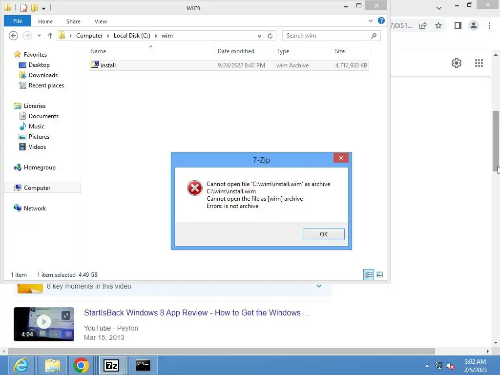Open Network in navigation pane
500x375 pixels.
(x=35, y=208)
